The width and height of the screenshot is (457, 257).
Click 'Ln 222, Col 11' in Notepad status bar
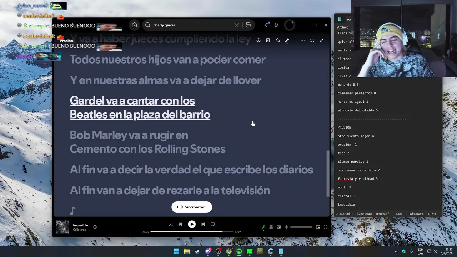(x=344, y=213)
